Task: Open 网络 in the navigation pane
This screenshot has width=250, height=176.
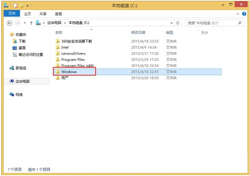Action: tap(19, 95)
